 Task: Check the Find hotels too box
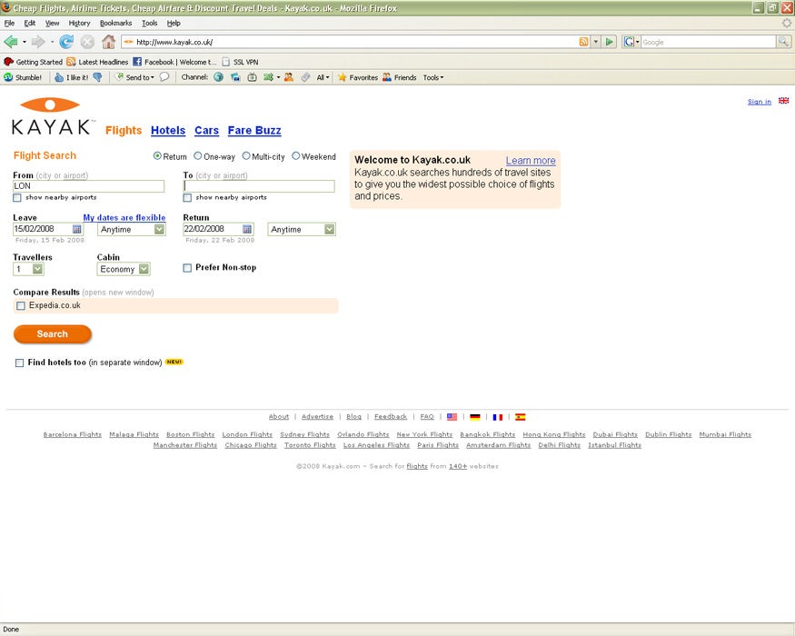pyautogui.click(x=20, y=363)
